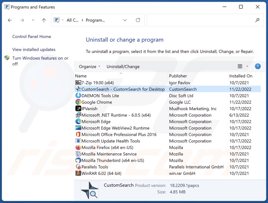Open the view options dropdown arrow

tap(247, 66)
